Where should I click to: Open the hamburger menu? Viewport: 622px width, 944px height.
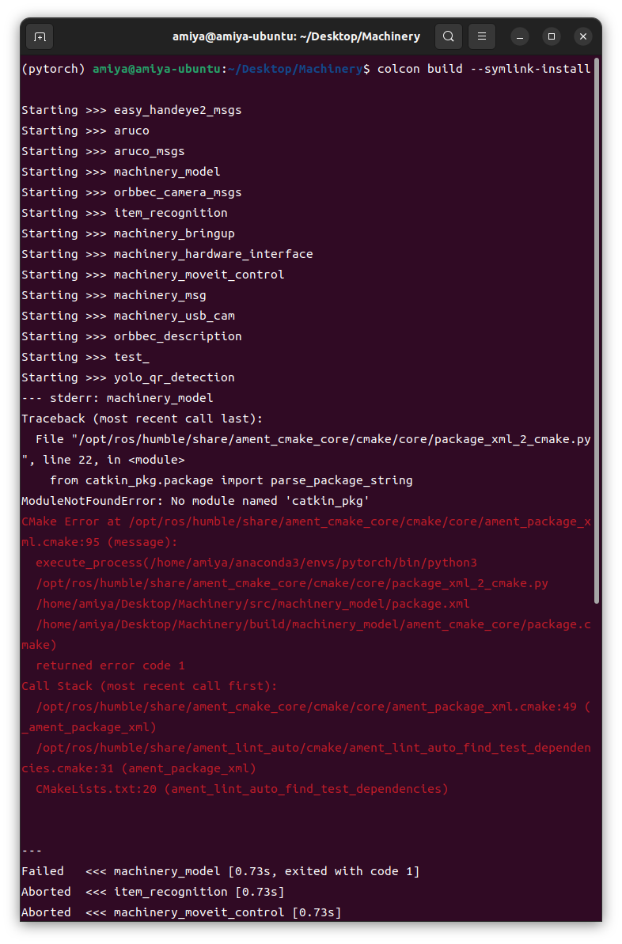pyautogui.click(x=481, y=36)
